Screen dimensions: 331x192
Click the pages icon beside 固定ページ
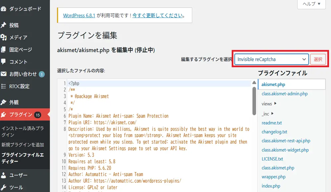[3, 50]
